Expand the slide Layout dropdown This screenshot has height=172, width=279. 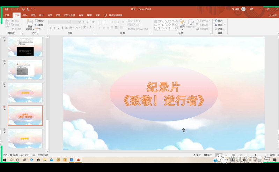pos(39,21)
